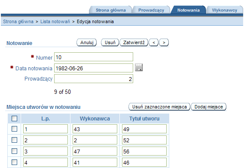Image resolution: width=244 pixels, height=168 pixels.
Task: Check the box for row L.p. 1
Action: 14,129
